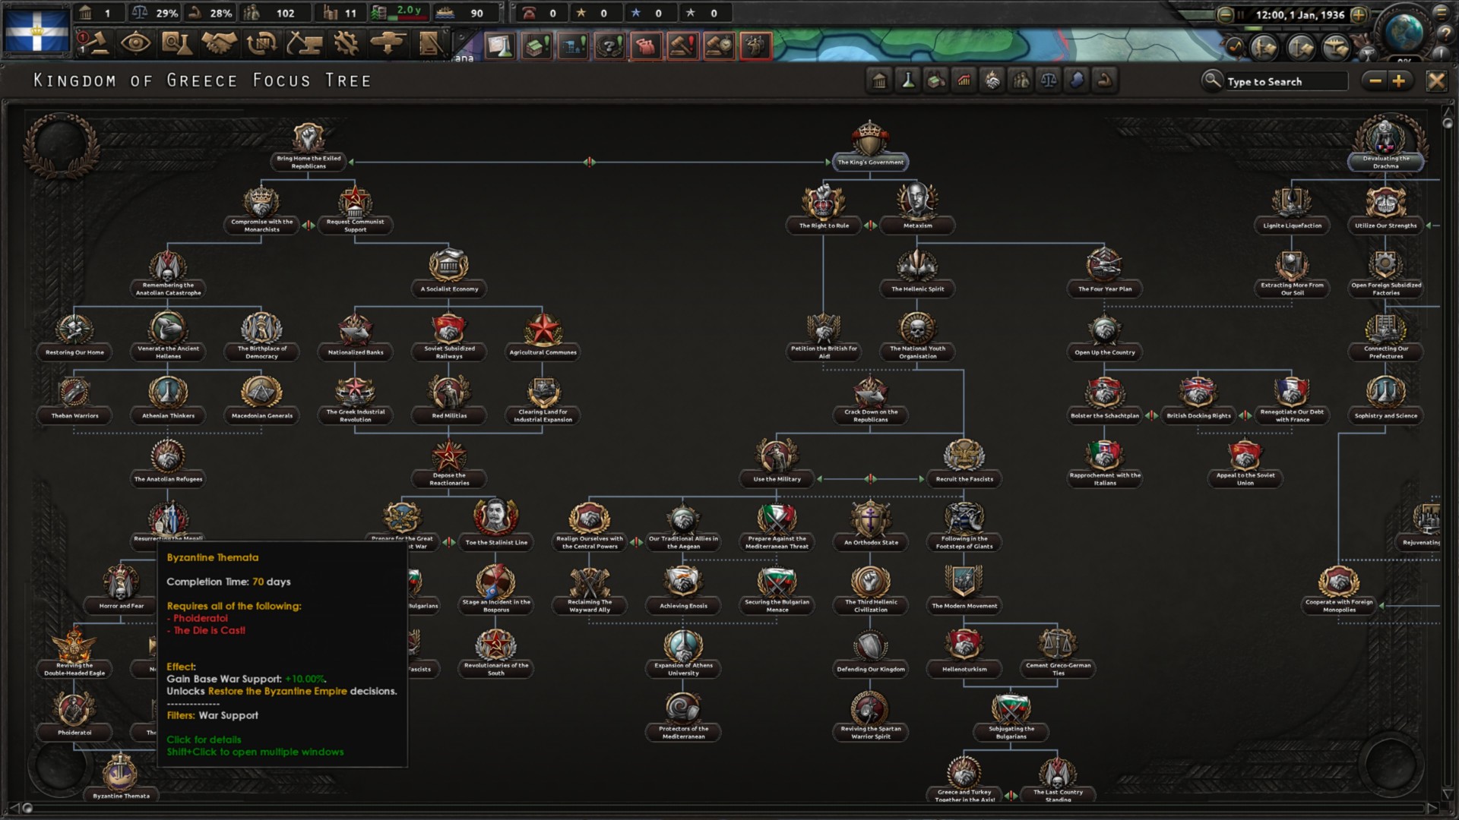Toggle the political filter (building icon)
The height and width of the screenshot is (820, 1459).
pyautogui.click(x=879, y=80)
